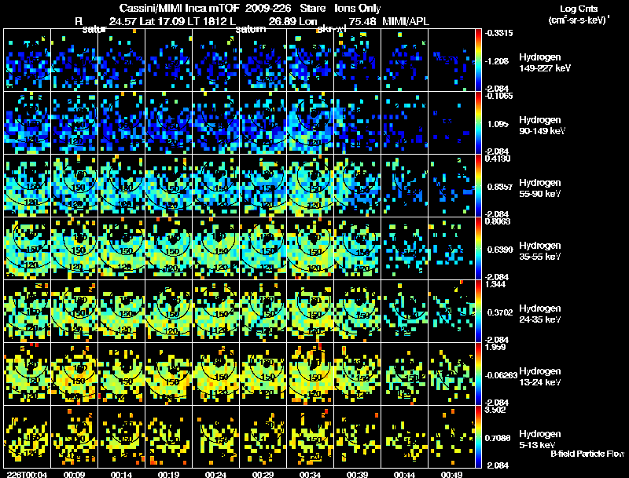Click the Hydrogen 35-55 keV panel at 00:24
This screenshot has width=629, height=478.
[216, 249]
